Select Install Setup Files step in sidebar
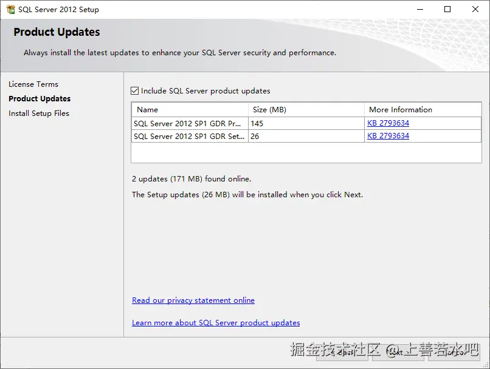This screenshot has width=490, height=369. (39, 113)
